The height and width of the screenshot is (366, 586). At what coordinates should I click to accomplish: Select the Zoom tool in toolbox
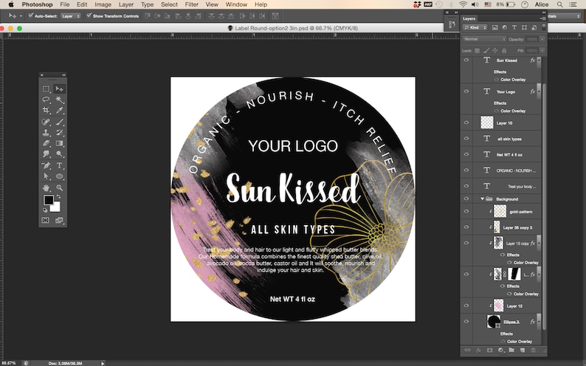point(60,187)
